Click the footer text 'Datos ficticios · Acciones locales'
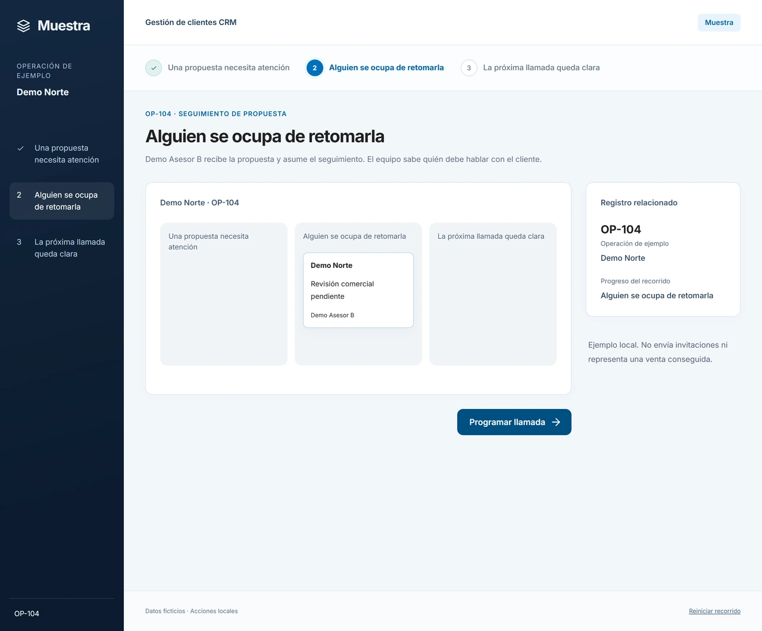 click(x=192, y=611)
